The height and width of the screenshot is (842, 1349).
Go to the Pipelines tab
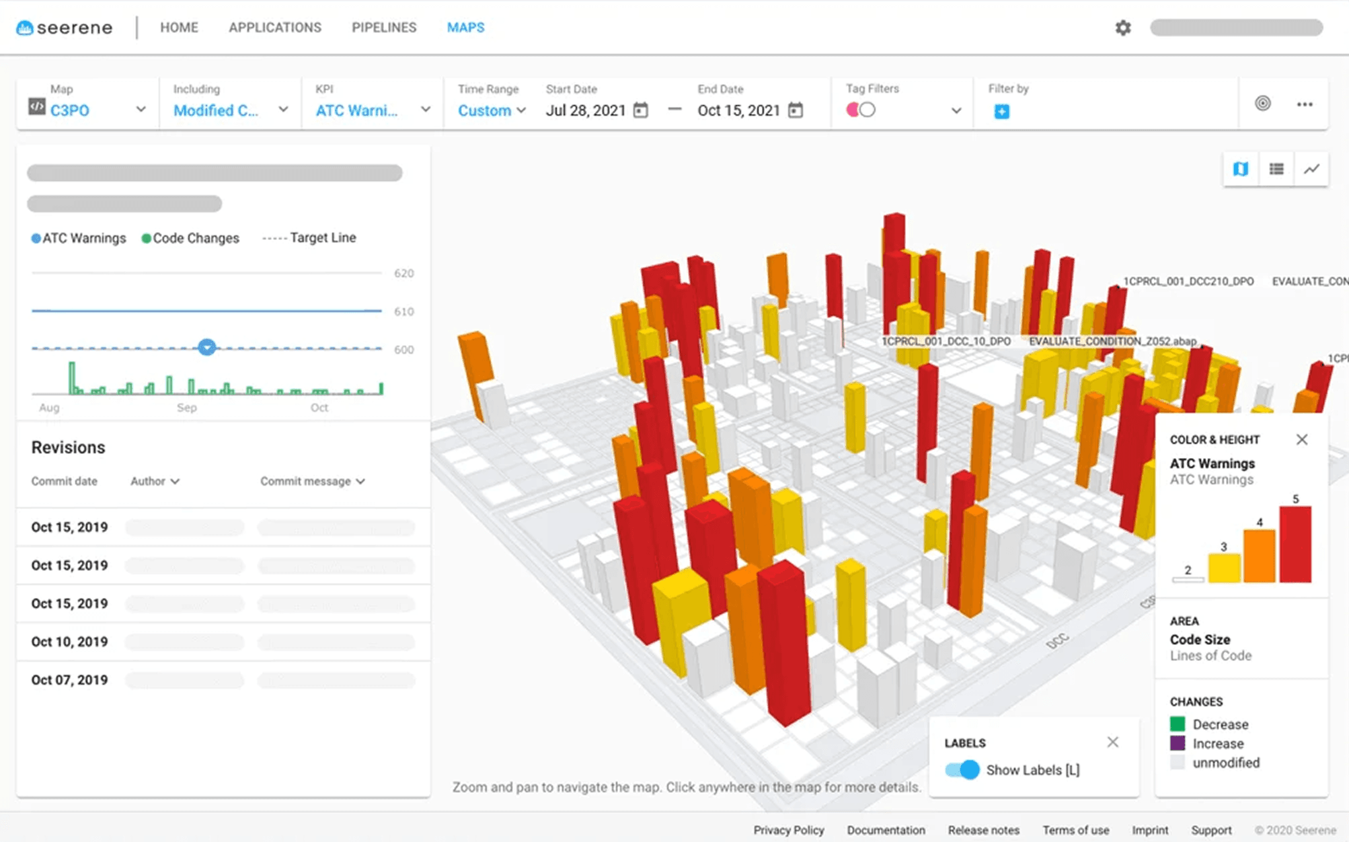point(384,28)
